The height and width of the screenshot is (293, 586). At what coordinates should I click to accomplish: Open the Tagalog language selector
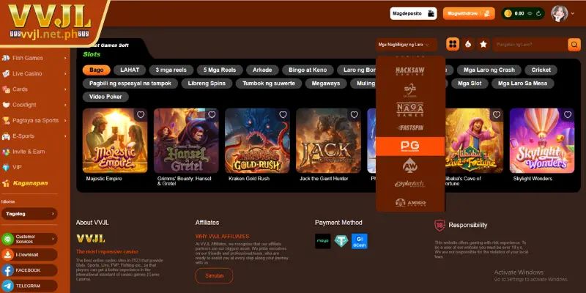tap(29, 214)
